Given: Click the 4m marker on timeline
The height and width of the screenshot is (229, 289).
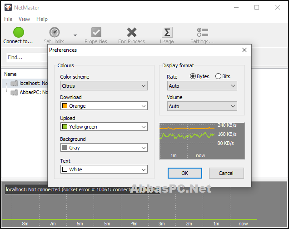Looking at the screenshot, I should [135, 224].
